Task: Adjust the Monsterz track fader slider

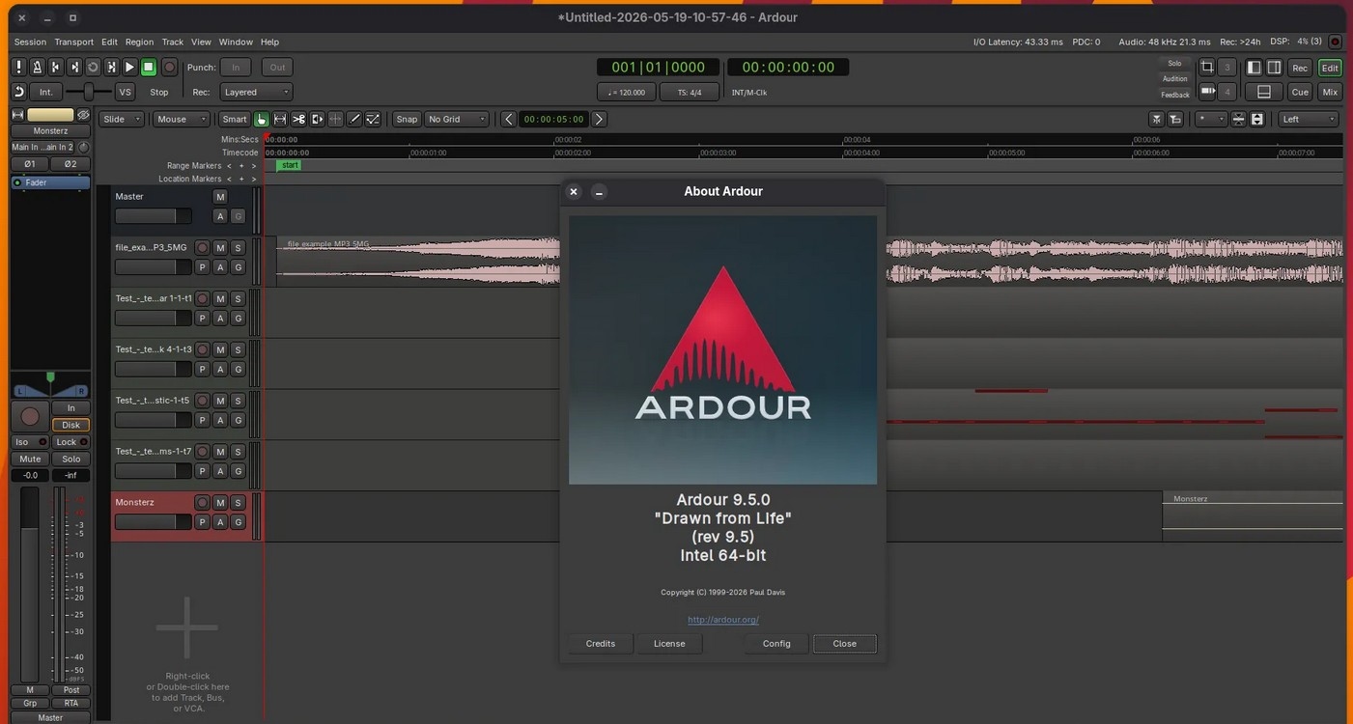Action: (153, 522)
